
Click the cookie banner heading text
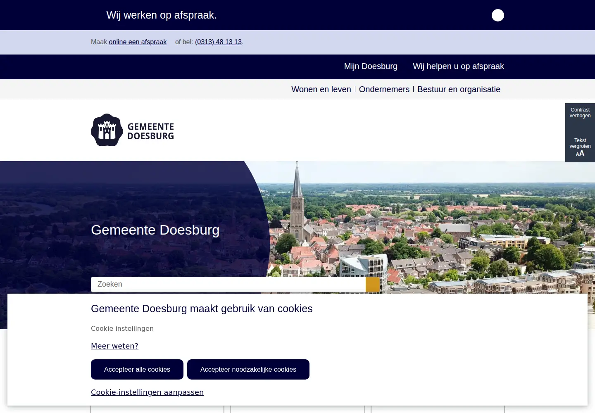[x=202, y=309]
